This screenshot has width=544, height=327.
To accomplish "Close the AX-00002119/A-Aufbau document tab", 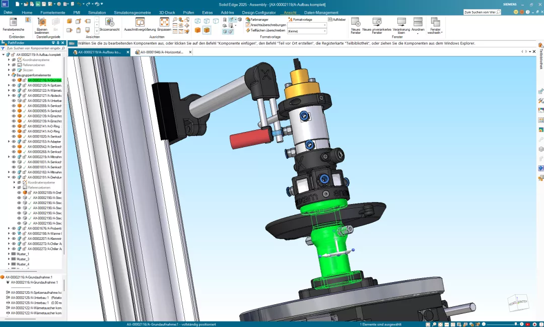I will 127,52.
